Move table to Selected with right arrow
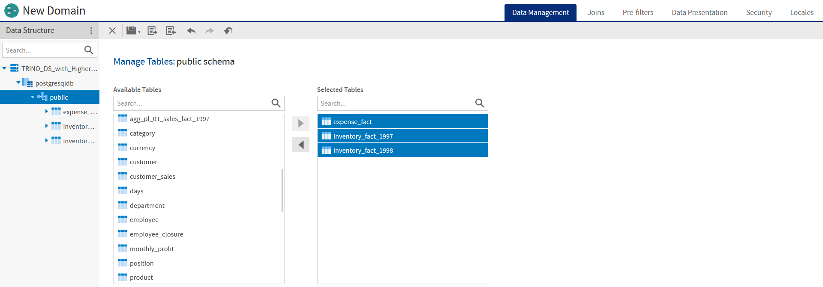This screenshot has height=287, width=823. [x=301, y=123]
